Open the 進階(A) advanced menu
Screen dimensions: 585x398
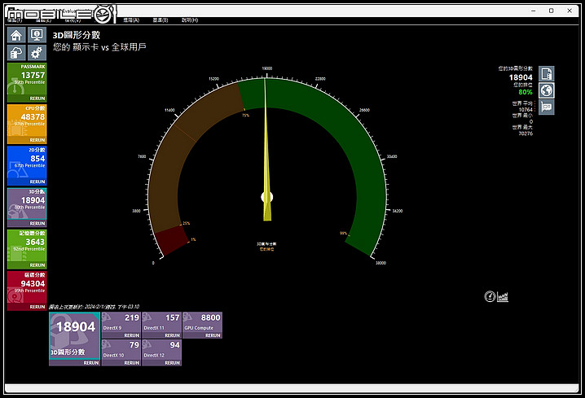pyautogui.click(x=131, y=20)
